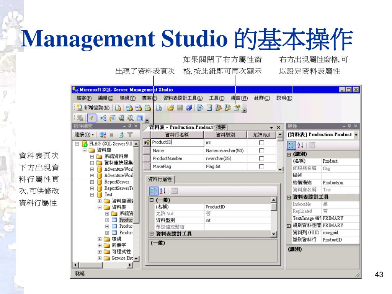This screenshot has width=392, height=294.
Task: Collapse the 資料表 folder under Test
Action: tap(100, 207)
